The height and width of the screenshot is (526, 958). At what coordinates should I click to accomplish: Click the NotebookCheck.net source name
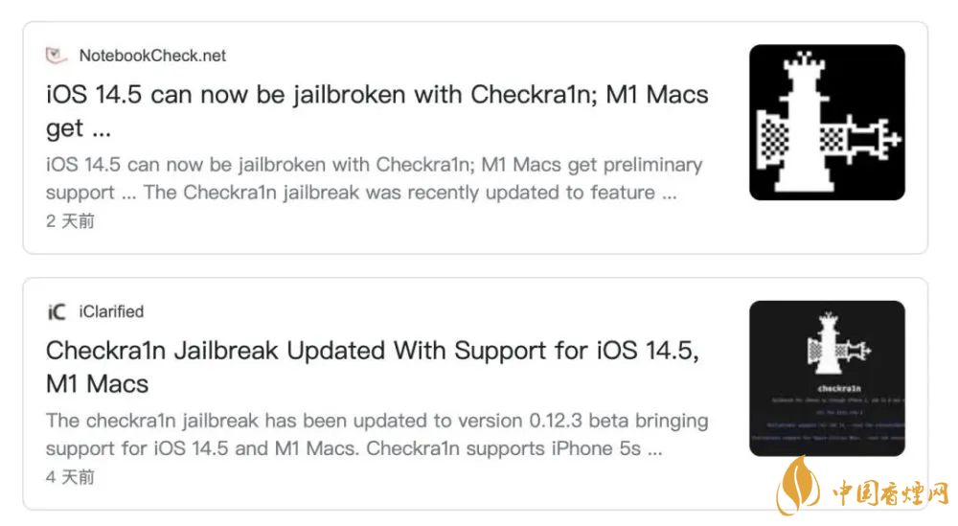pos(152,56)
